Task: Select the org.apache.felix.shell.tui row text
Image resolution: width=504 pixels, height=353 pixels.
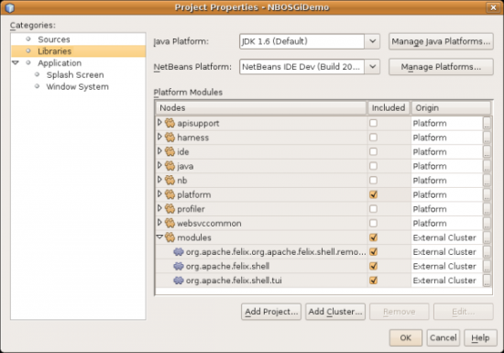Action: [x=234, y=281]
